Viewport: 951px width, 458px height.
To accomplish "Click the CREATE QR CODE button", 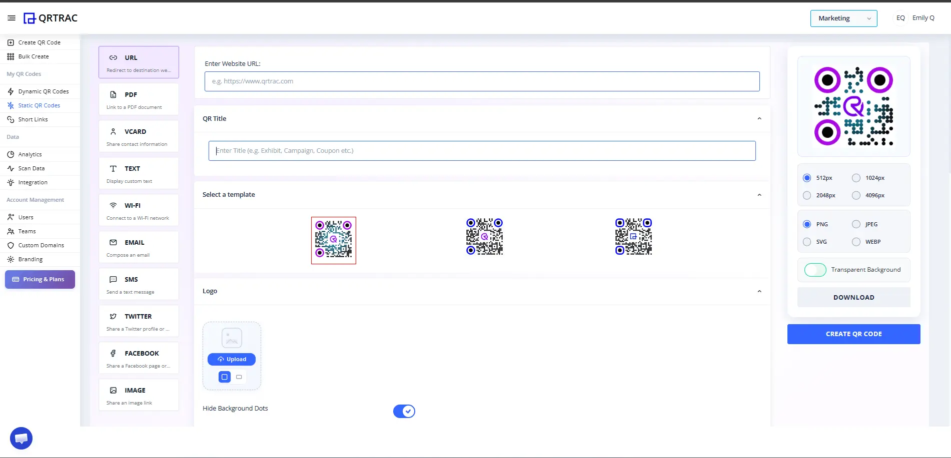I will [x=853, y=334].
